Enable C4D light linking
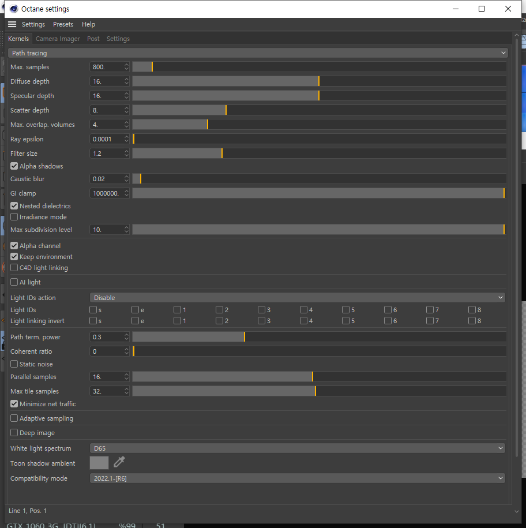Image resolution: width=526 pixels, height=528 pixels. click(x=14, y=268)
